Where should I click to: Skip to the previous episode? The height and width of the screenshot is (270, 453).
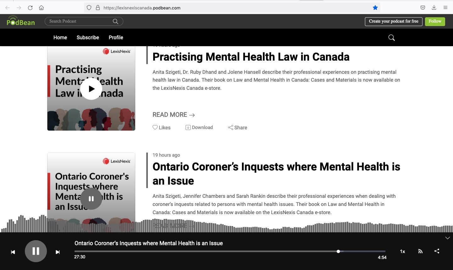coord(13,252)
